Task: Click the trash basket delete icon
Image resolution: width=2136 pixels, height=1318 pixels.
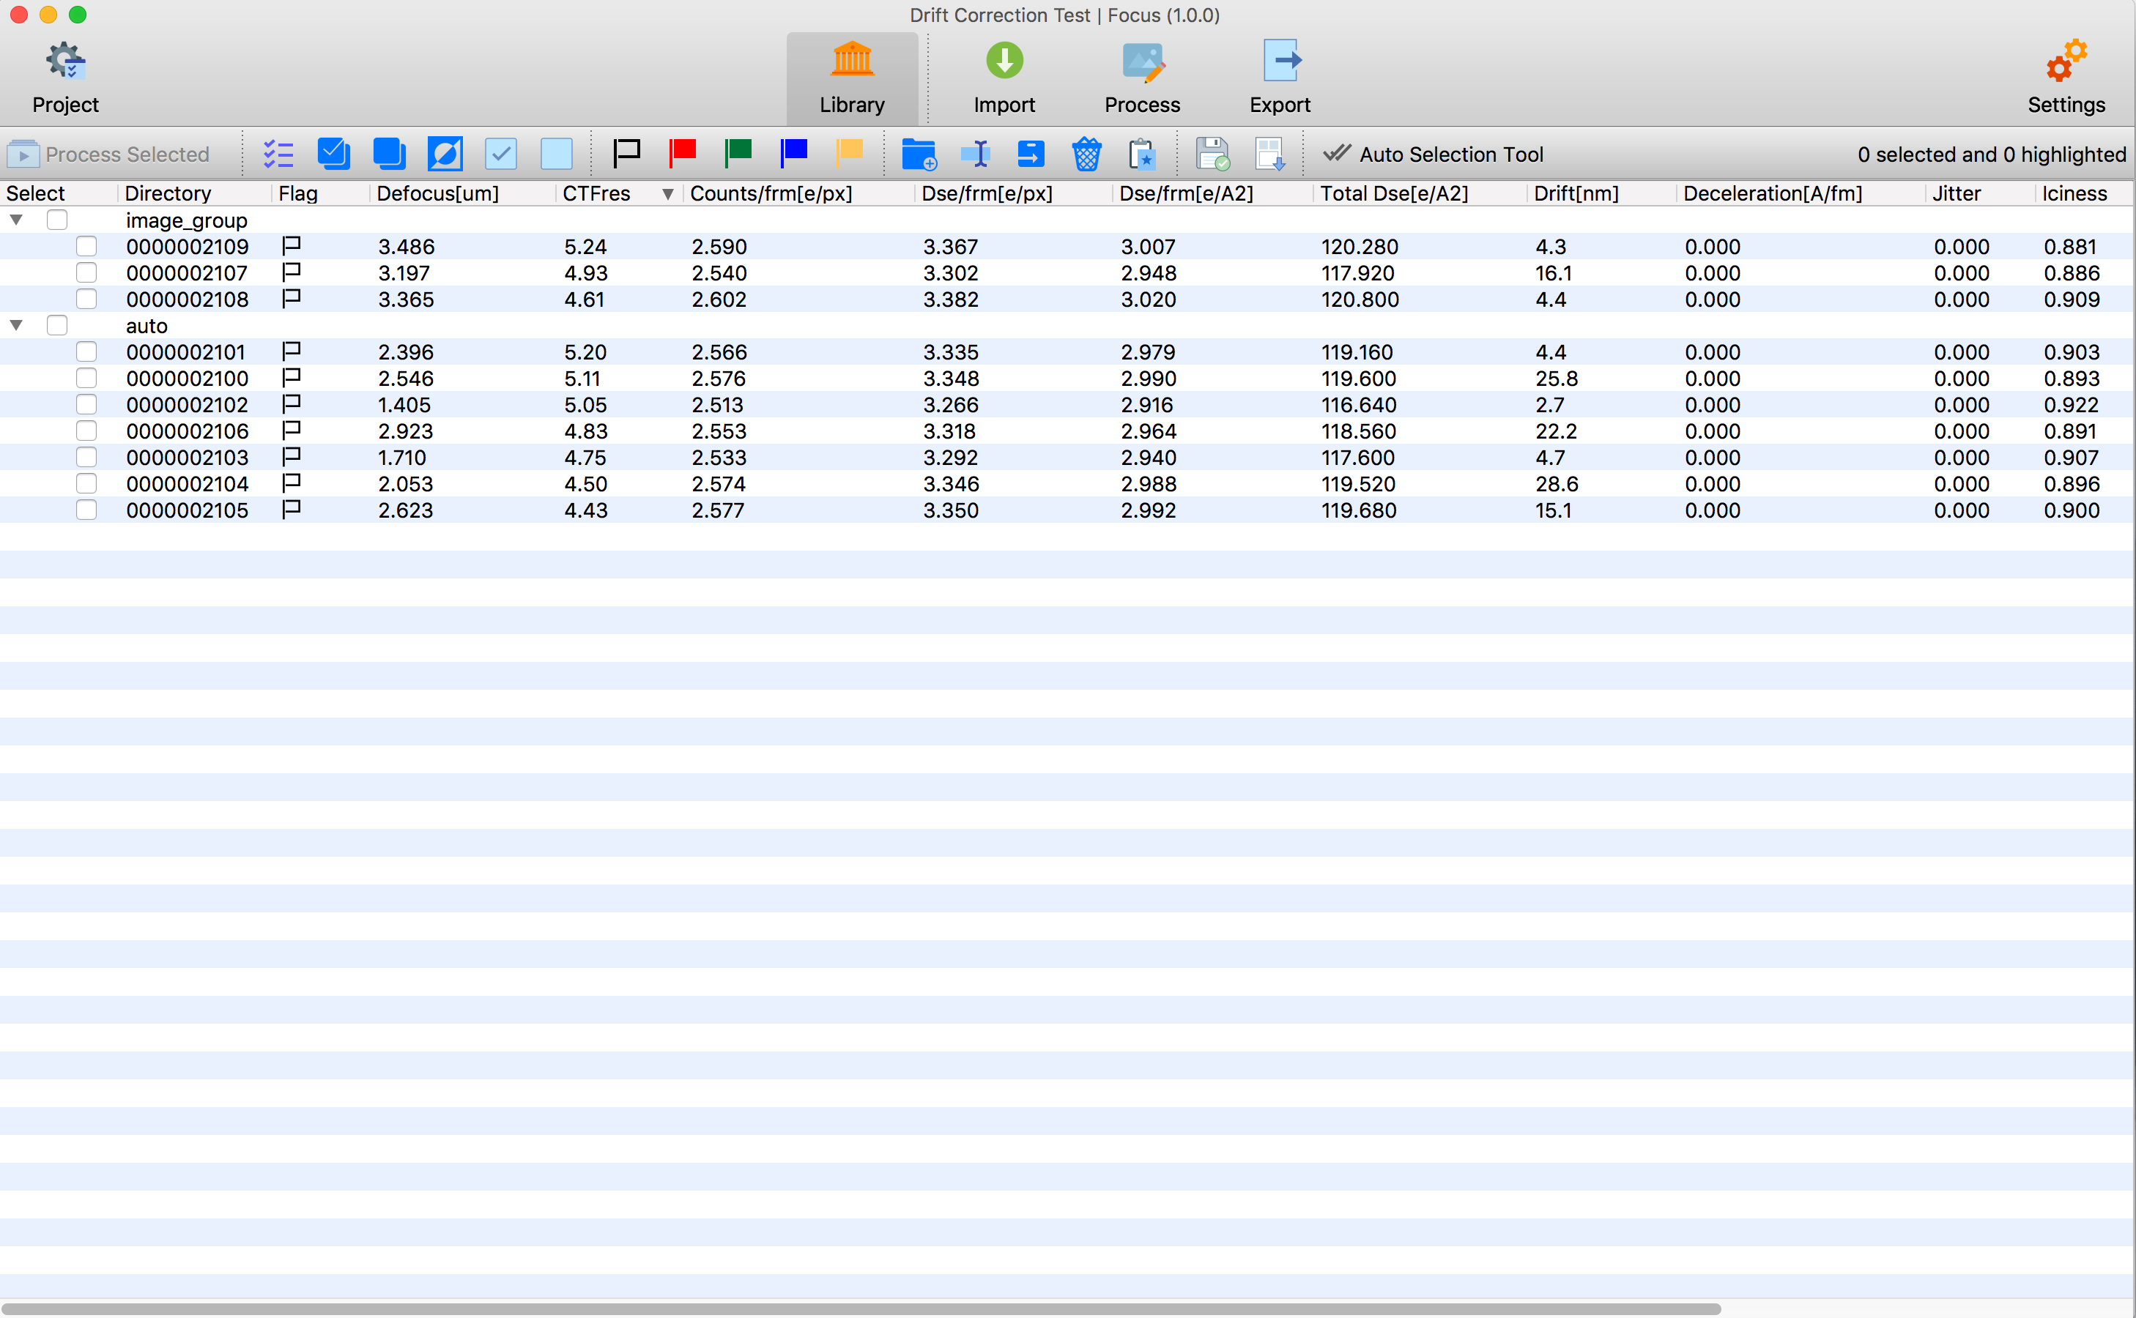Action: [x=1086, y=154]
